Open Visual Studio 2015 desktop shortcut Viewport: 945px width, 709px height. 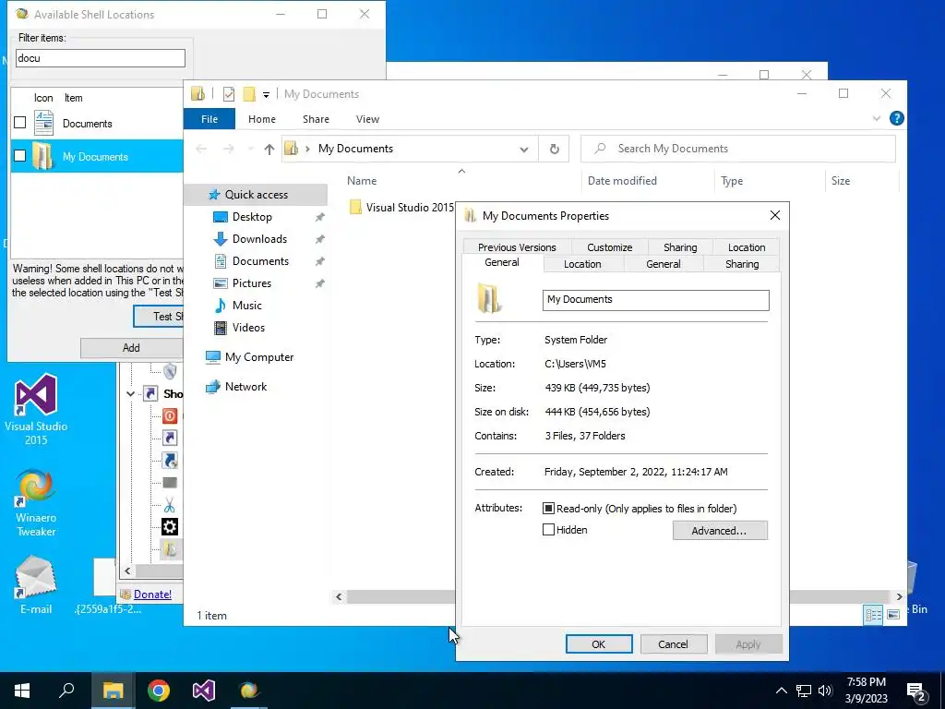(x=36, y=410)
